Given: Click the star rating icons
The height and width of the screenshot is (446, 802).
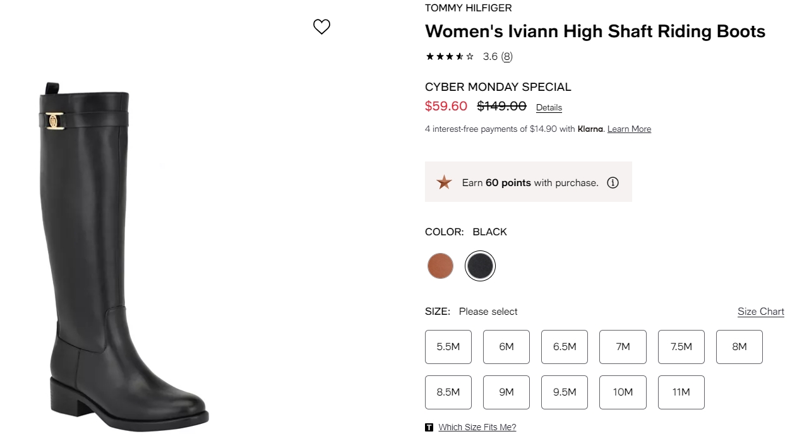Looking at the screenshot, I should coord(450,56).
